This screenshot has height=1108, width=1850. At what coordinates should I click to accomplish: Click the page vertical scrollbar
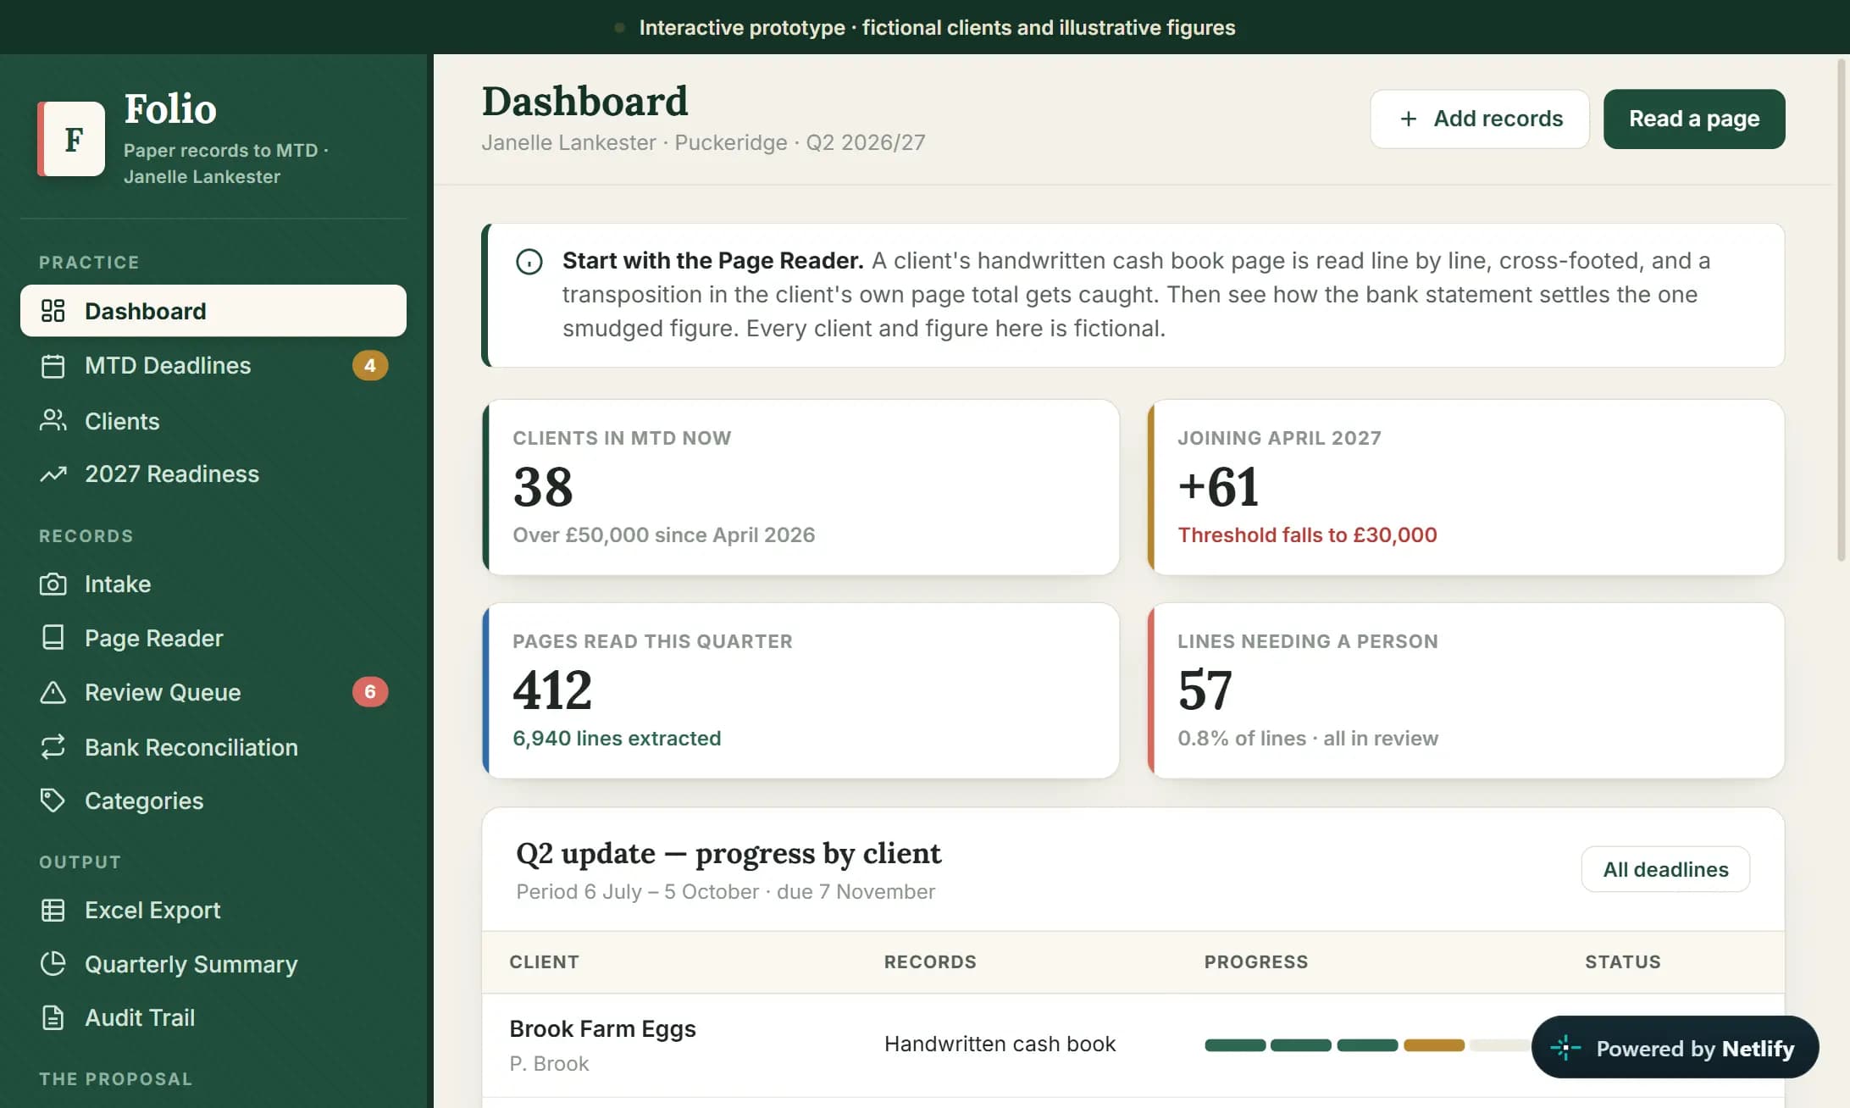point(1842,309)
